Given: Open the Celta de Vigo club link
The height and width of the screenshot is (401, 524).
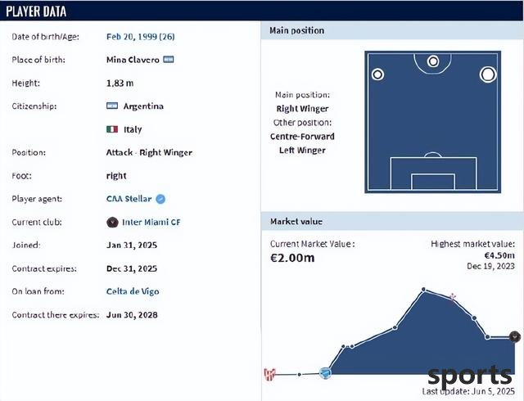Looking at the screenshot, I should 133,291.
